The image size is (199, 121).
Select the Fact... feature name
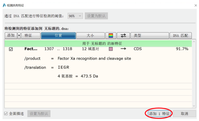point(31,49)
